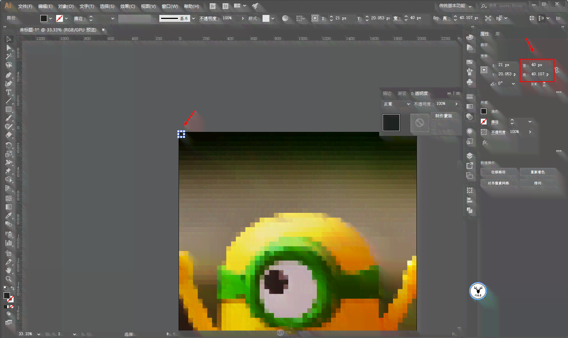Viewport: 568px width, 338px height.
Task: Select the Gradient tool
Action: (9, 207)
